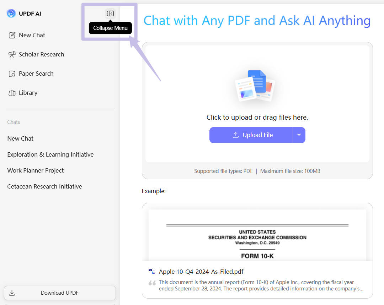Click the PDF file icon beside Apple 10-Q4-2024
384x305 pixels.
point(152,271)
